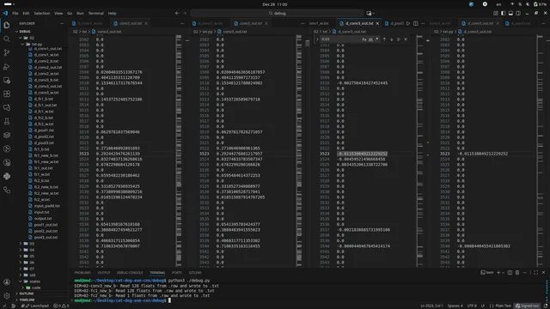Click the command center search box
Viewport: 550px width, 309px height.
point(277,14)
